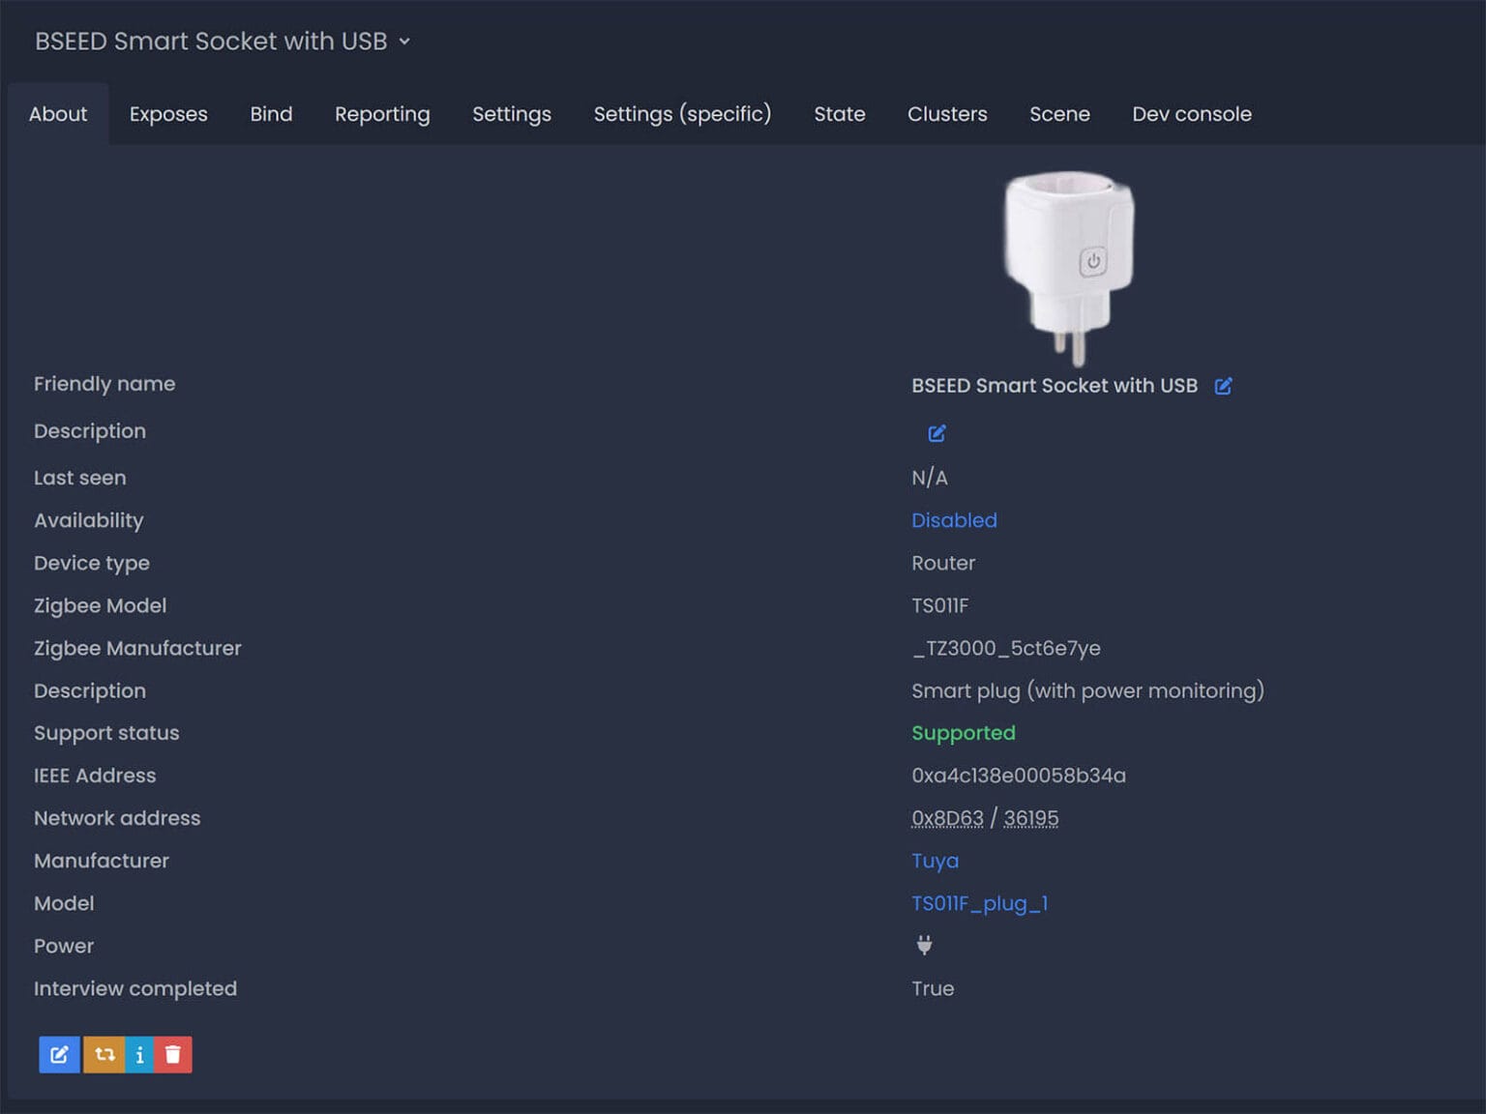Switch to the Reporting tab

[x=381, y=114]
